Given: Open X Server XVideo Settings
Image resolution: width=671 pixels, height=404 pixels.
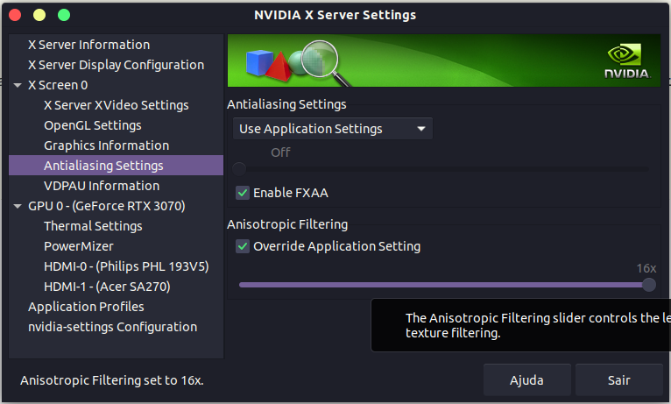Looking at the screenshot, I should click(x=116, y=105).
